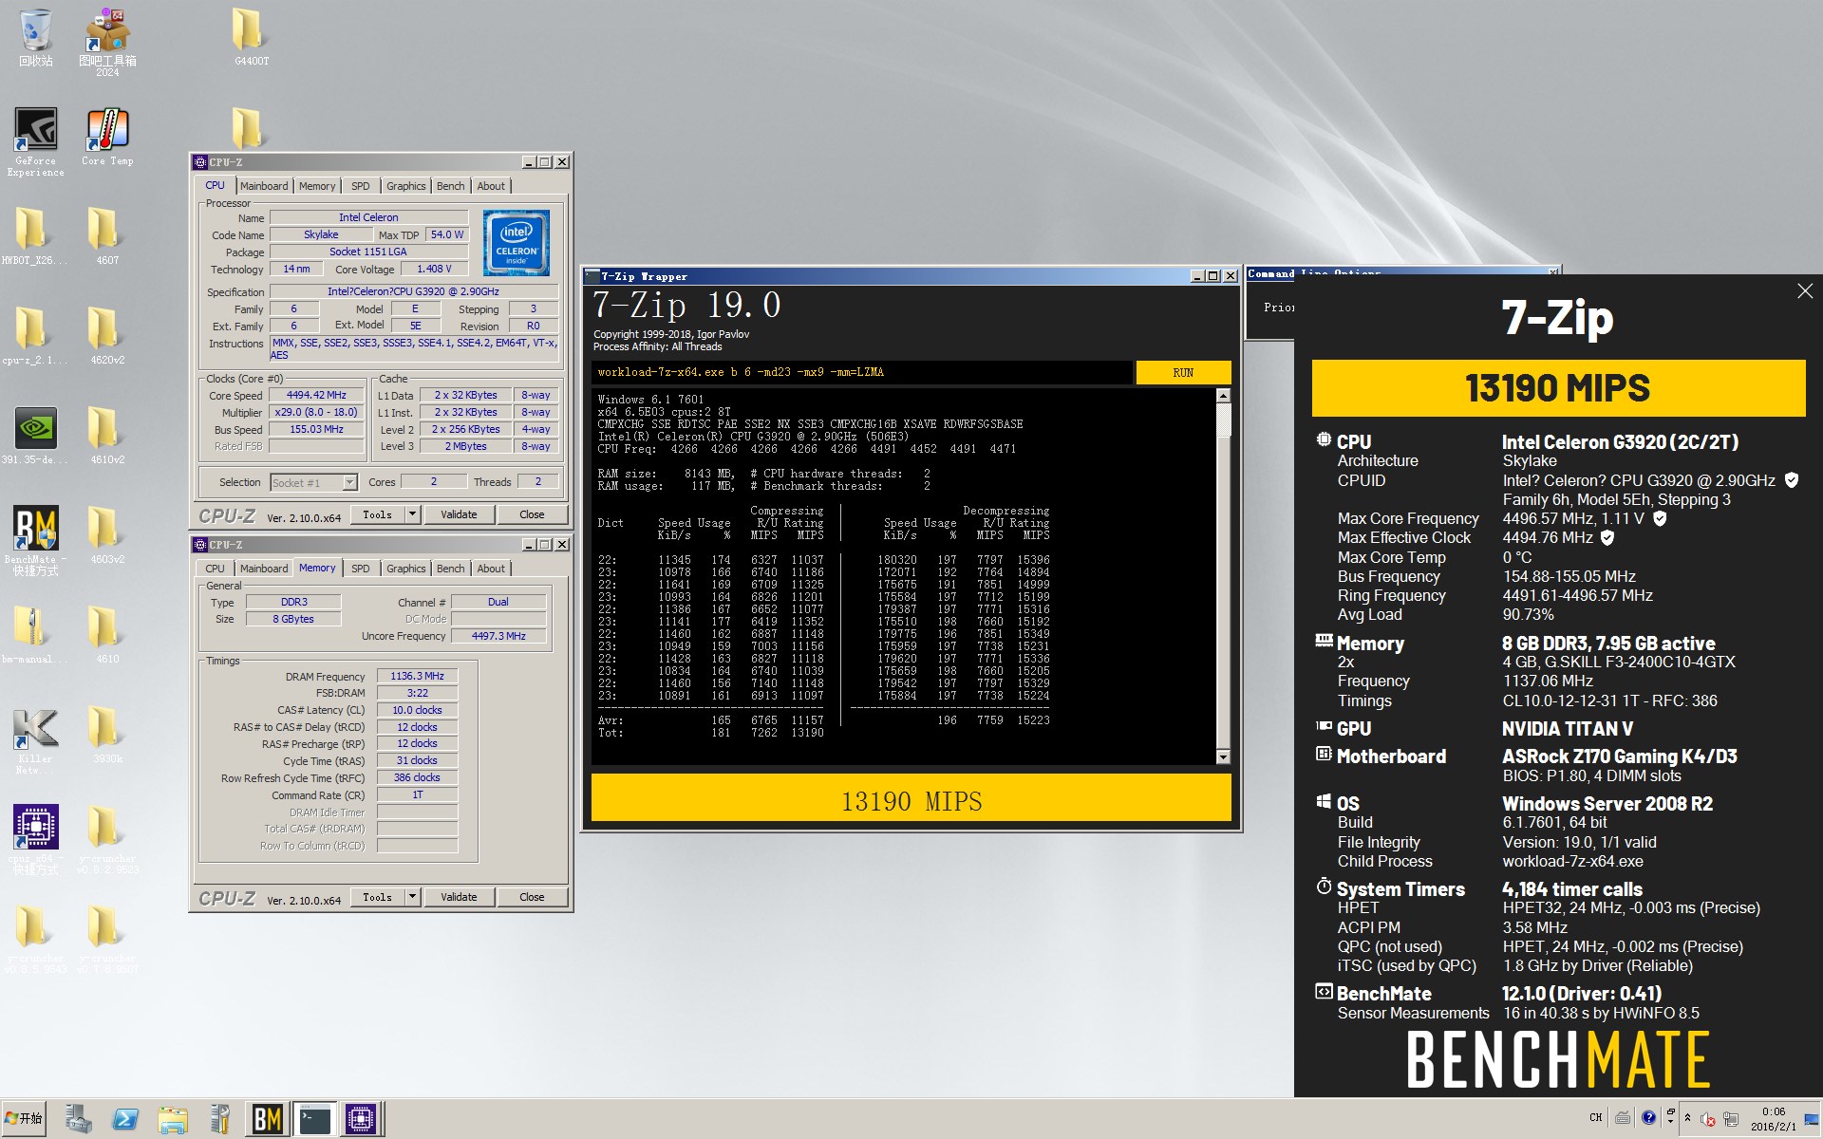Image resolution: width=1823 pixels, height=1139 pixels.
Task: Show hidden tray icons chevron
Action: pyautogui.click(x=1687, y=1118)
